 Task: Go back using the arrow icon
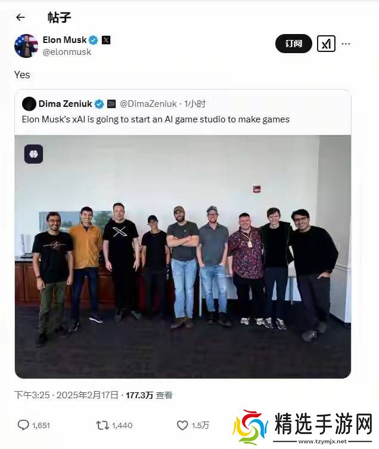[20, 17]
